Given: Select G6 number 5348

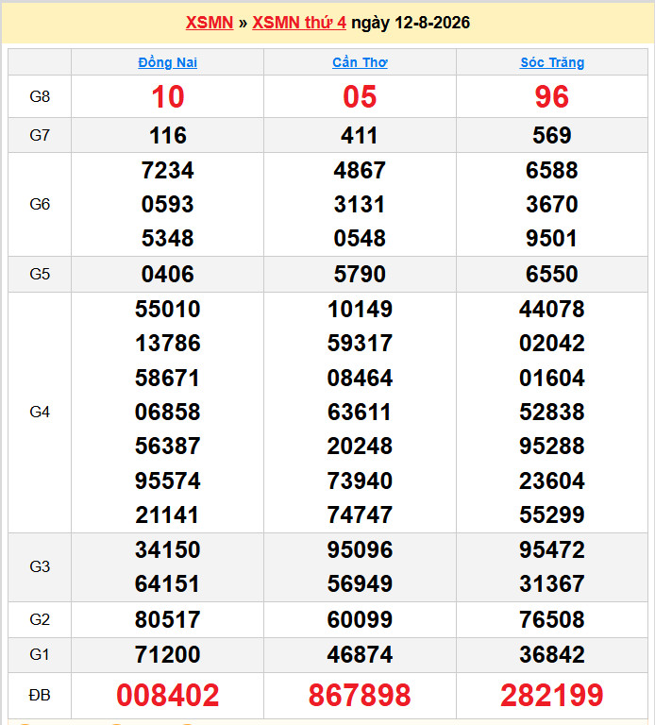Looking at the screenshot, I should (x=167, y=238).
